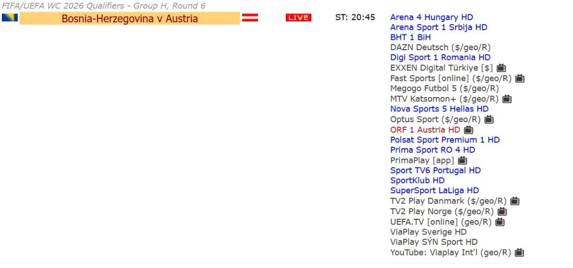Click the Austria flag icon
The image size is (573, 268).
coord(251,18)
